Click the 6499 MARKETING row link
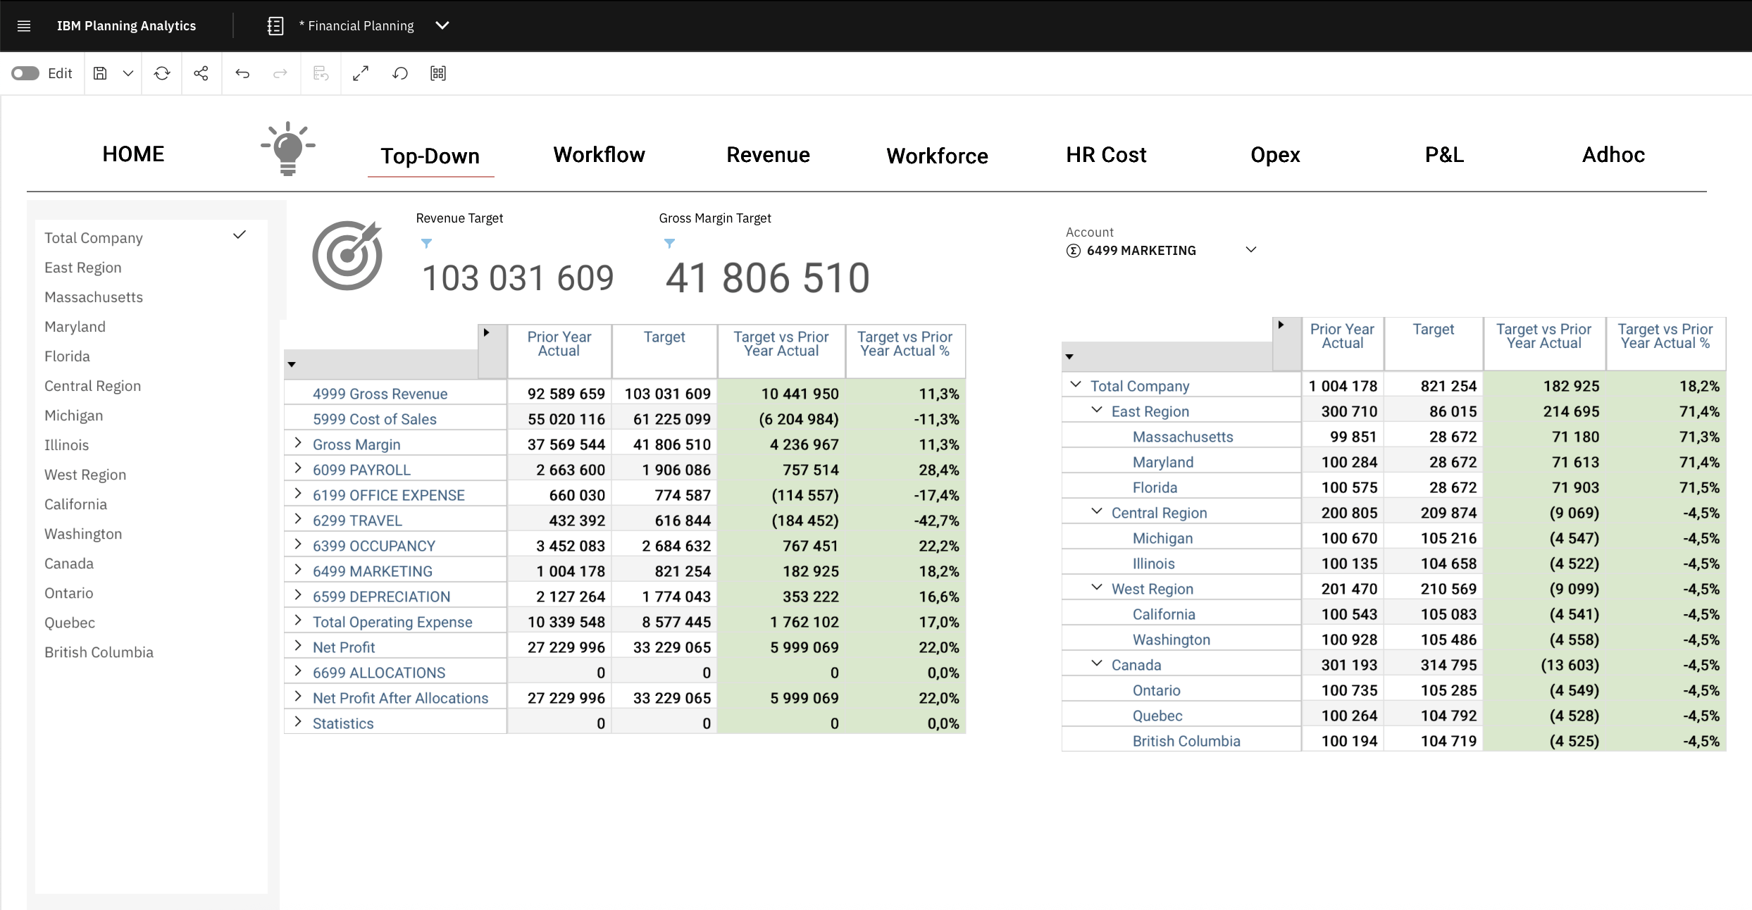1752x910 pixels. pyautogui.click(x=373, y=571)
